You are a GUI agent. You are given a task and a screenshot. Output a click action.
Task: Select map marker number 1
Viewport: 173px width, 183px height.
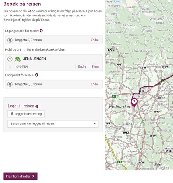134,102
